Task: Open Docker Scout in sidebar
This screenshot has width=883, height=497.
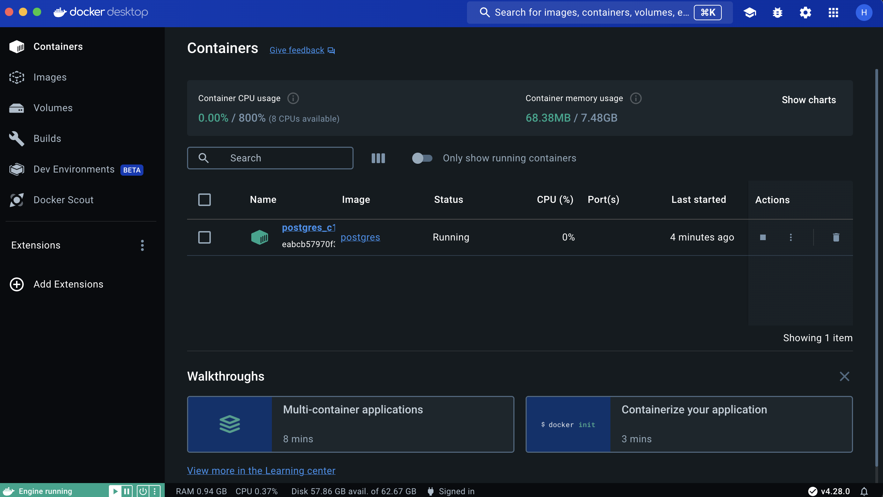Action: pos(82,200)
